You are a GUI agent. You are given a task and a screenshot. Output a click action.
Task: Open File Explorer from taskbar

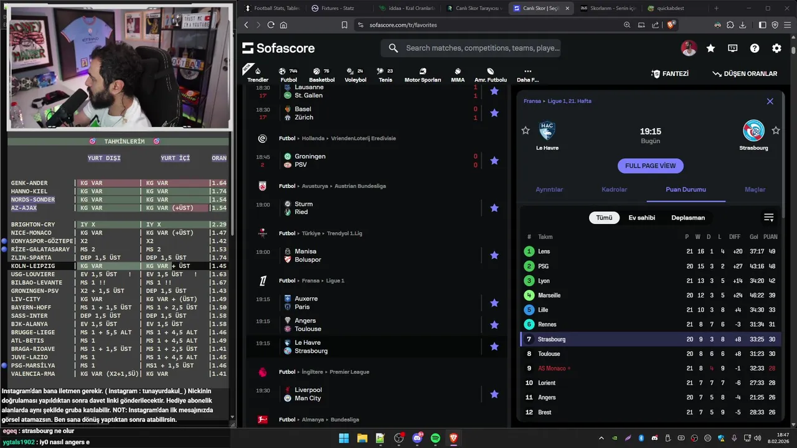coord(362,438)
